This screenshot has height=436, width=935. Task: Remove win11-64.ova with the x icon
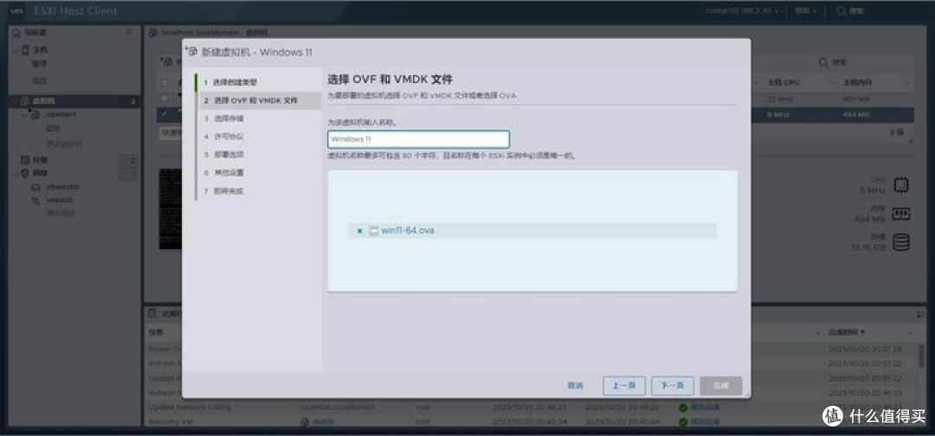point(359,230)
